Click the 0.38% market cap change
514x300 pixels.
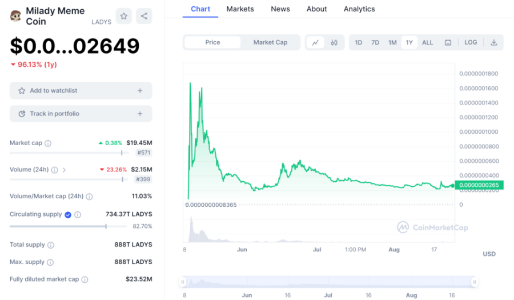(x=110, y=143)
